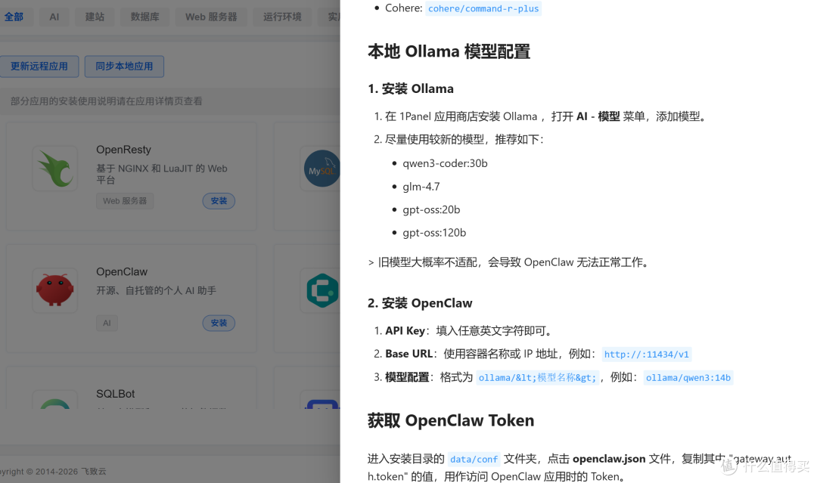Click the glm-4.7 list item
This screenshot has width=817, height=483.
pyautogui.click(x=421, y=187)
